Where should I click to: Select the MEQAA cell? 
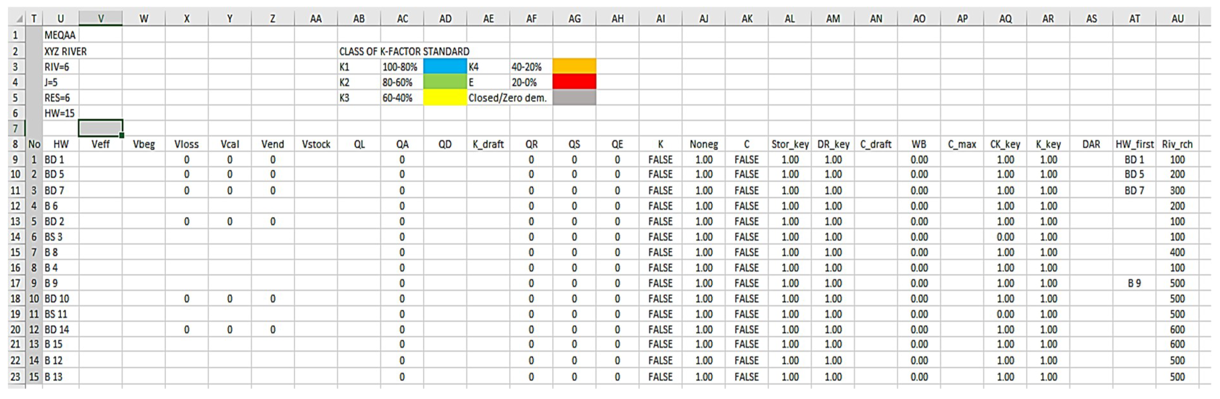[x=60, y=35]
